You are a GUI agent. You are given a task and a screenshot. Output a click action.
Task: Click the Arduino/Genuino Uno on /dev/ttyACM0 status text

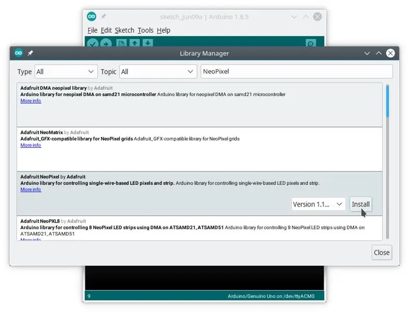point(271,296)
